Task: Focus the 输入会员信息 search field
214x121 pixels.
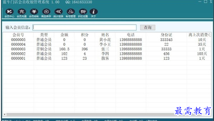Action: coord(85,28)
